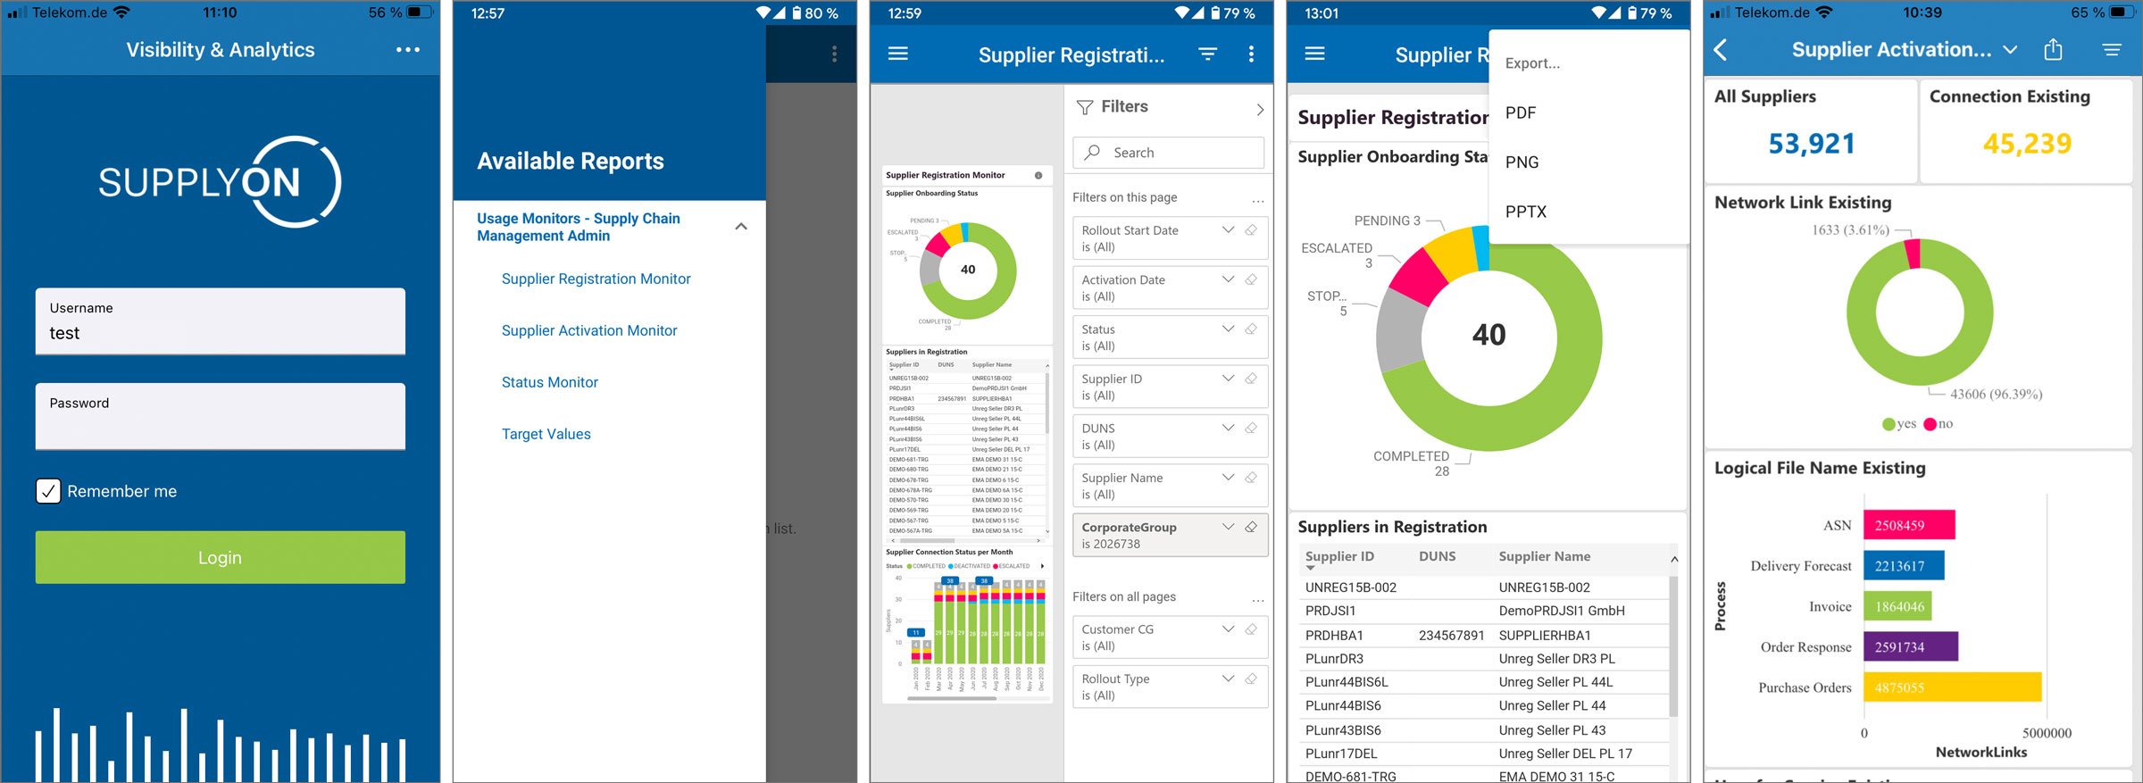The width and height of the screenshot is (2143, 783).
Task: Clear the Rollout Type filter
Action: [x=1251, y=679]
